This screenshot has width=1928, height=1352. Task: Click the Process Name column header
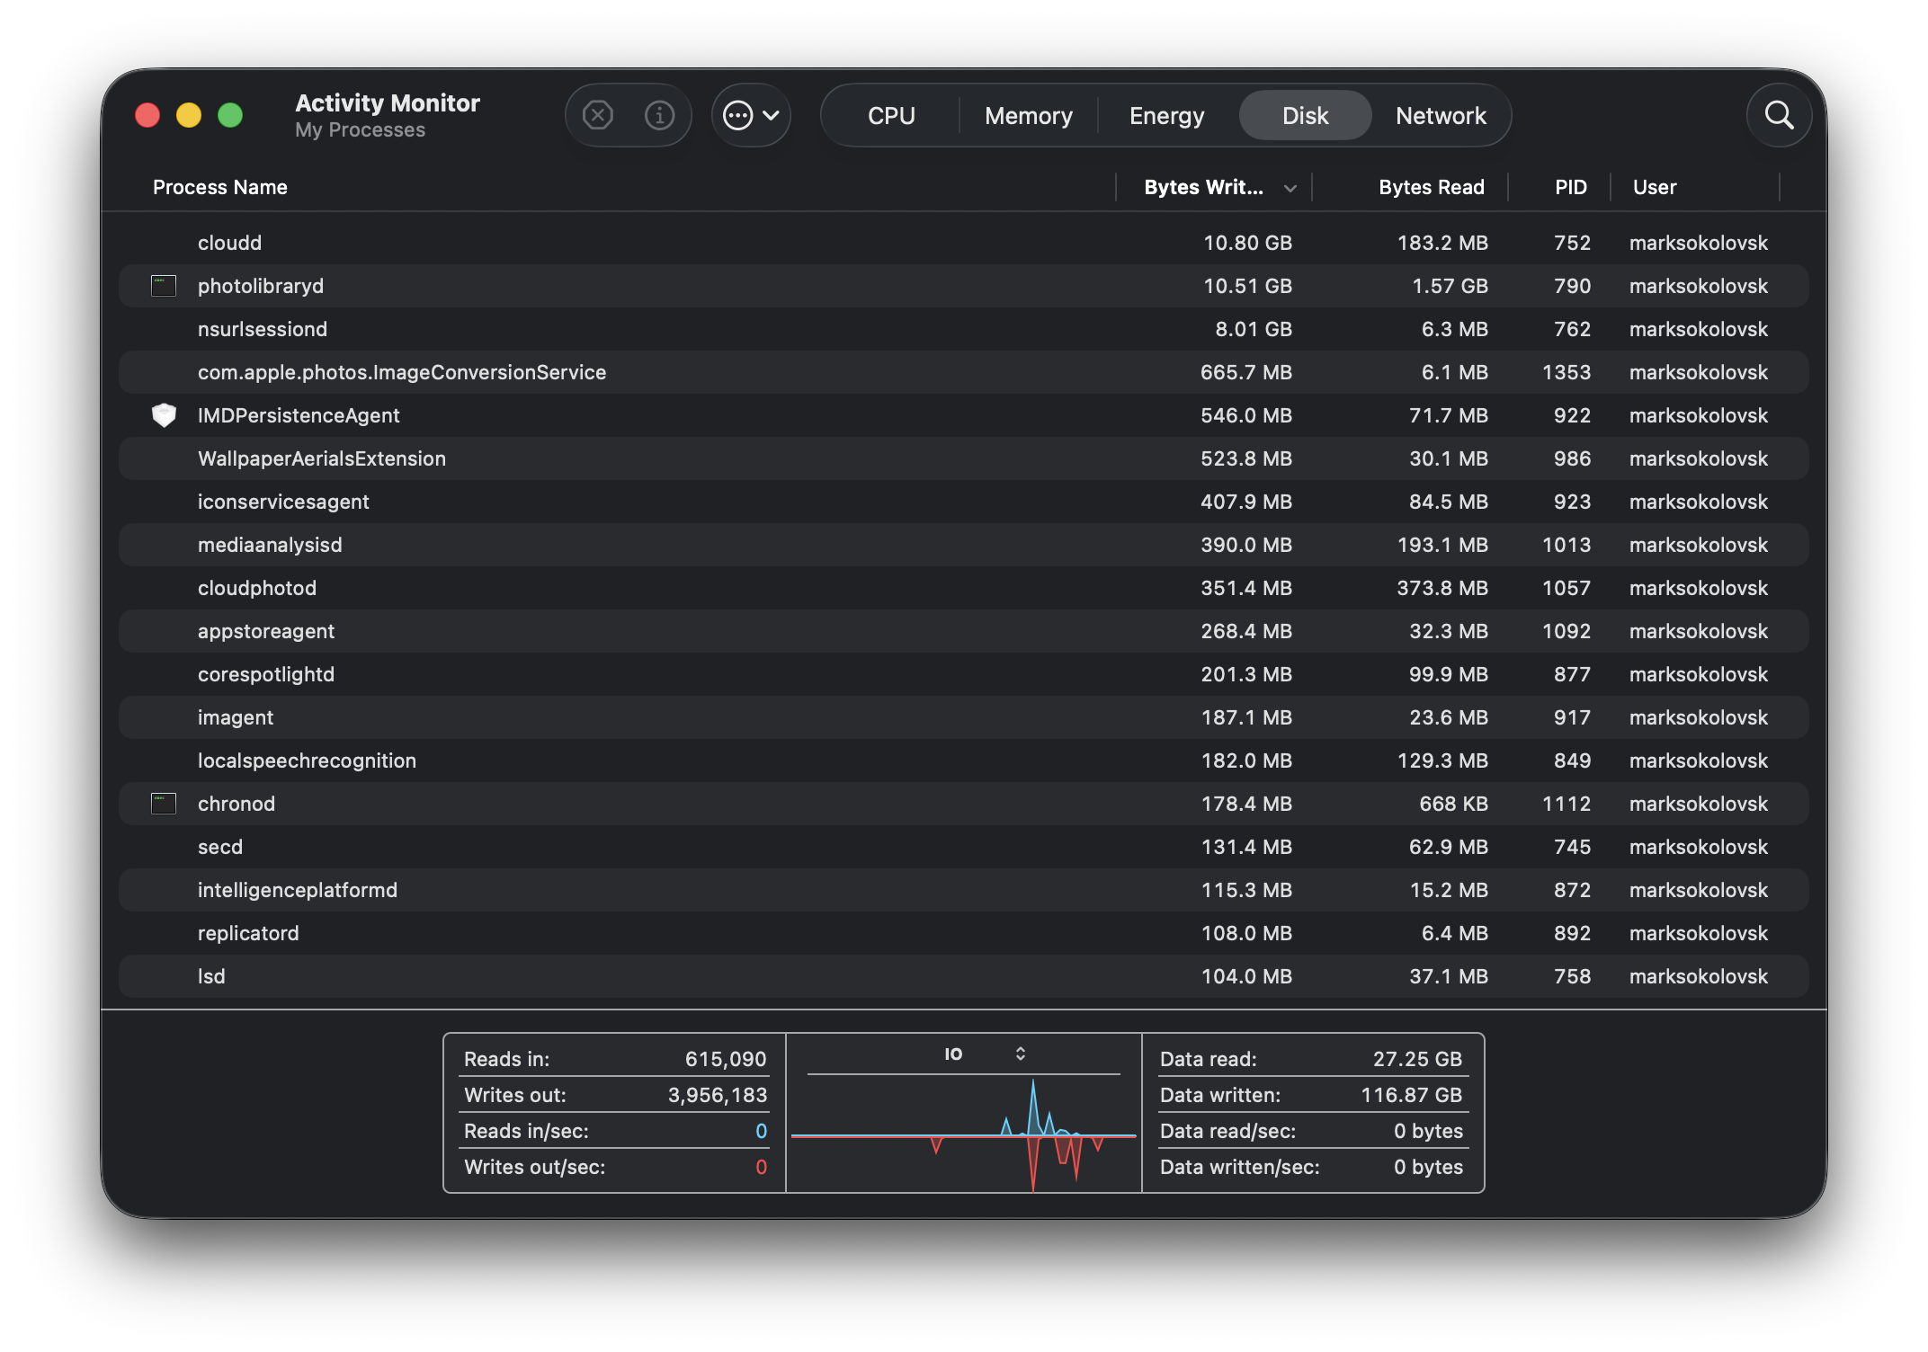(x=220, y=187)
